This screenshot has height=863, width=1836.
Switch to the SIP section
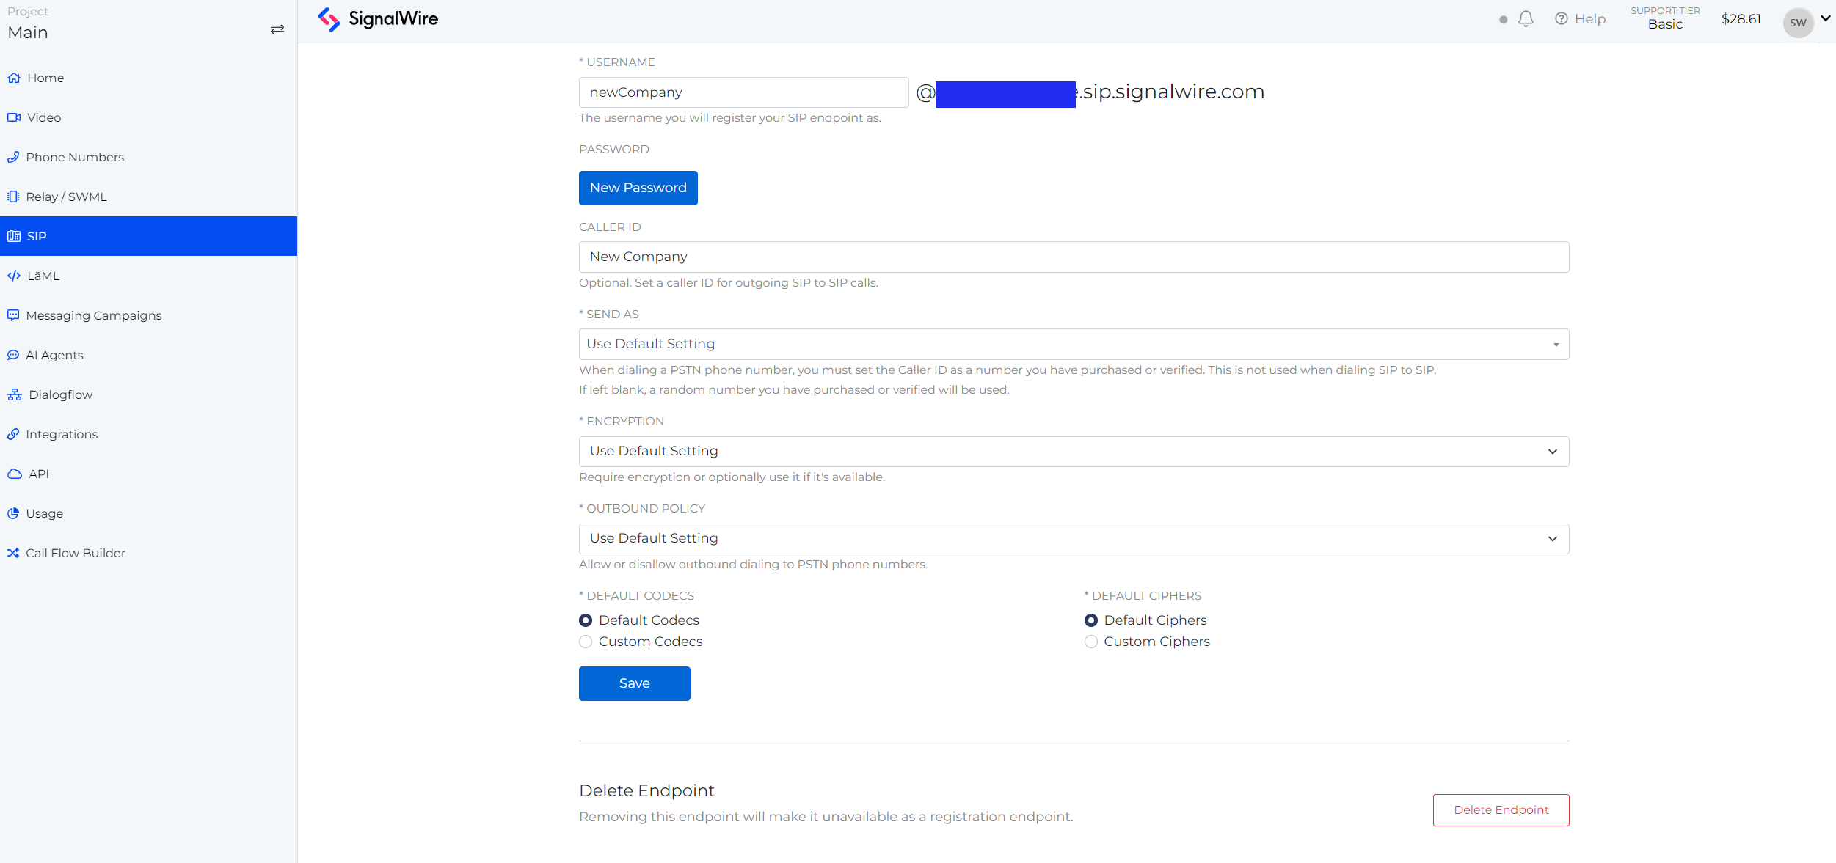coord(35,236)
